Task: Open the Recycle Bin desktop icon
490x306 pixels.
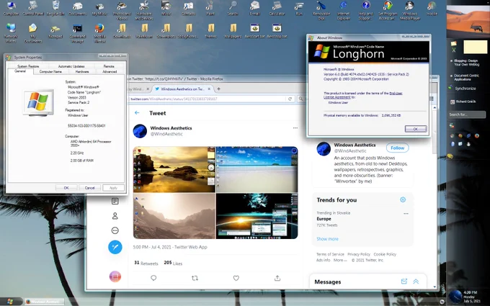Action: [55, 8]
